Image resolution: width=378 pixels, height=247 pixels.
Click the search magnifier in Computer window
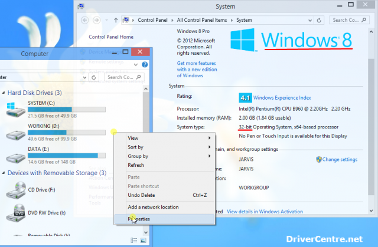[x=139, y=77]
